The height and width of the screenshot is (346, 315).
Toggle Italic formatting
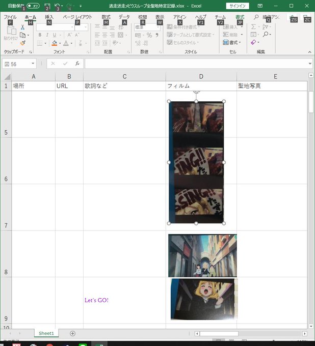coord(47,35)
